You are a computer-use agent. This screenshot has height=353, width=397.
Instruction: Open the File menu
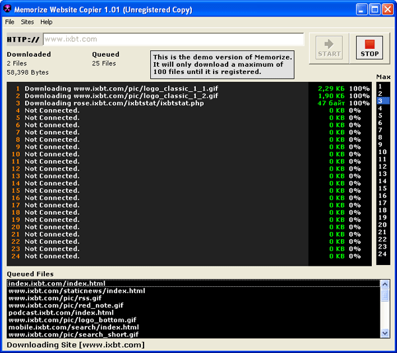(10, 22)
